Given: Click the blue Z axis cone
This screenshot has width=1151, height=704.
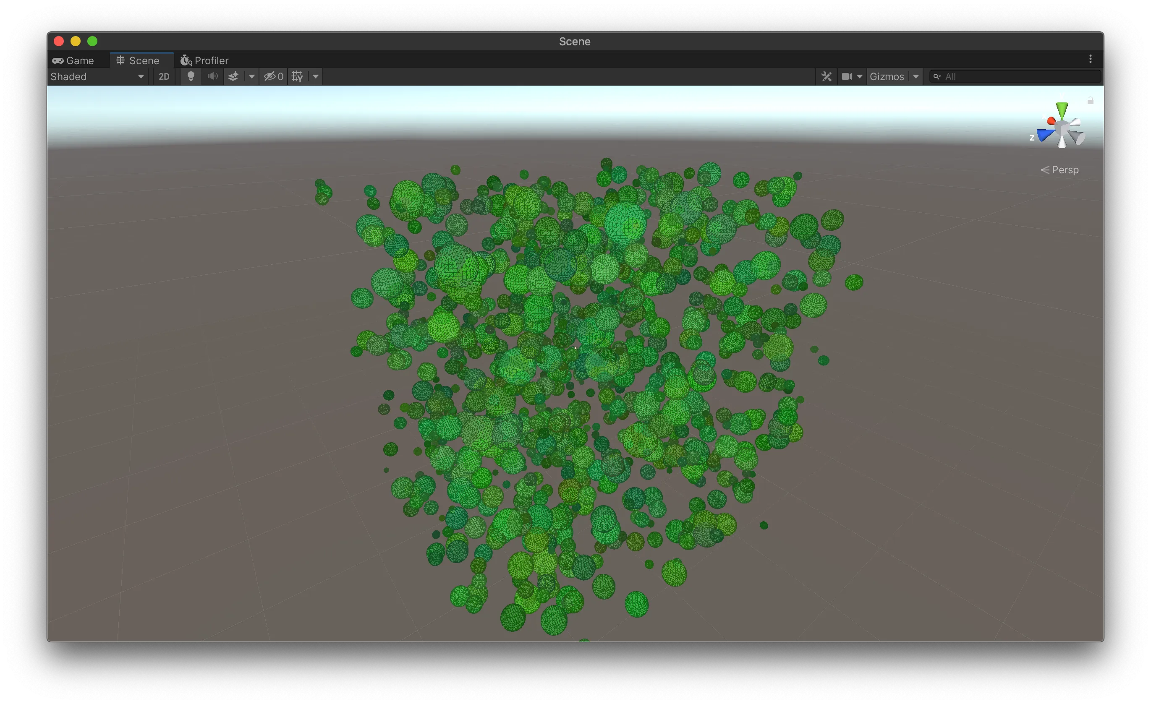Looking at the screenshot, I should pos(1045,136).
